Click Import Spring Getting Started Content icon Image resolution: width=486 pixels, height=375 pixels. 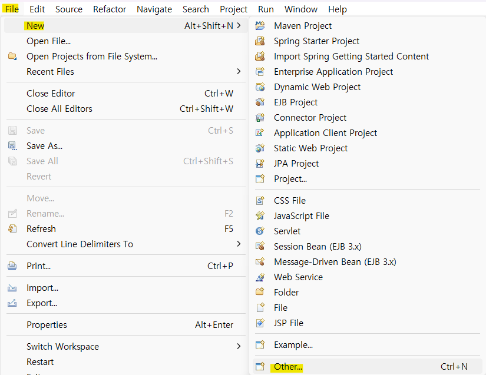(260, 57)
